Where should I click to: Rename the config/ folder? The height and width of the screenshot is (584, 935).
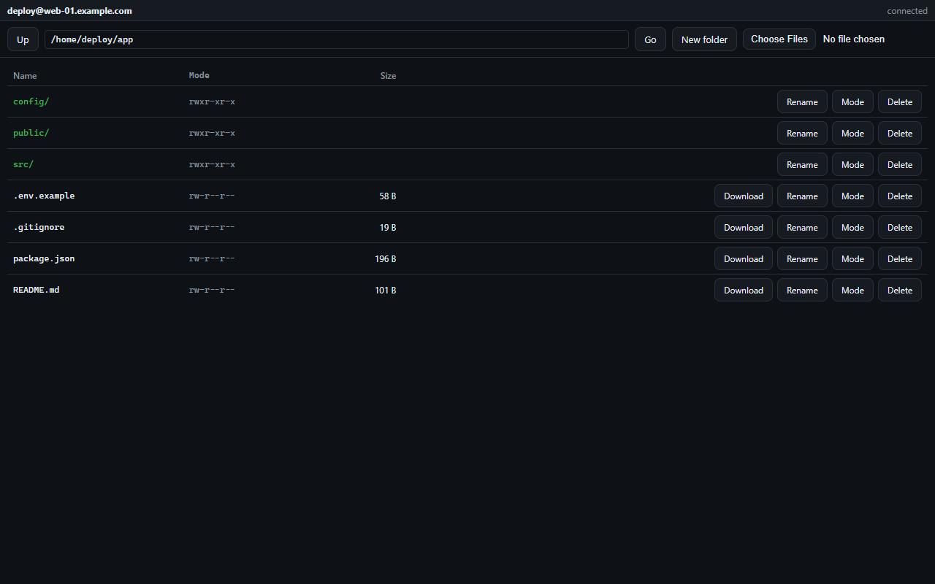pos(802,102)
